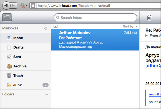The height and width of the screenshot is (109, 161).
Task: Click the 7:53 PM message timestamp
Action: 130,33
